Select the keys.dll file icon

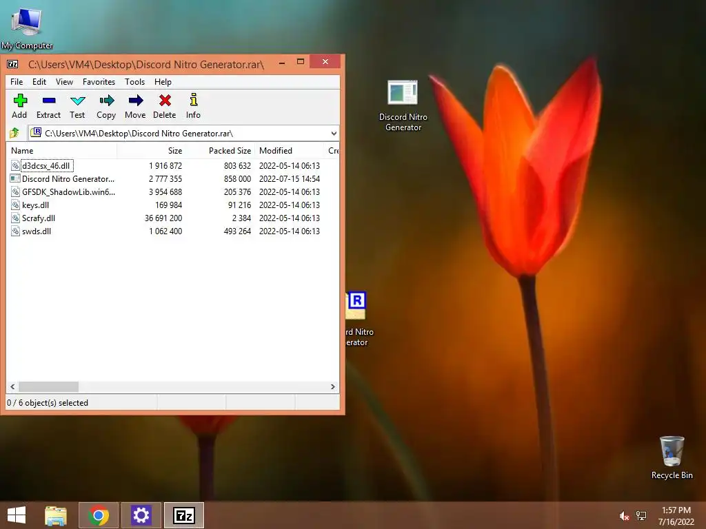[15, 205]
